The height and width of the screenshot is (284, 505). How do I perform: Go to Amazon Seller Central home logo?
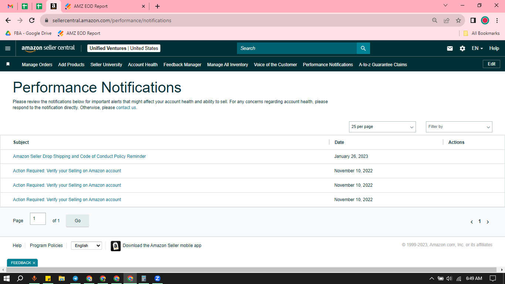(48, 48)
